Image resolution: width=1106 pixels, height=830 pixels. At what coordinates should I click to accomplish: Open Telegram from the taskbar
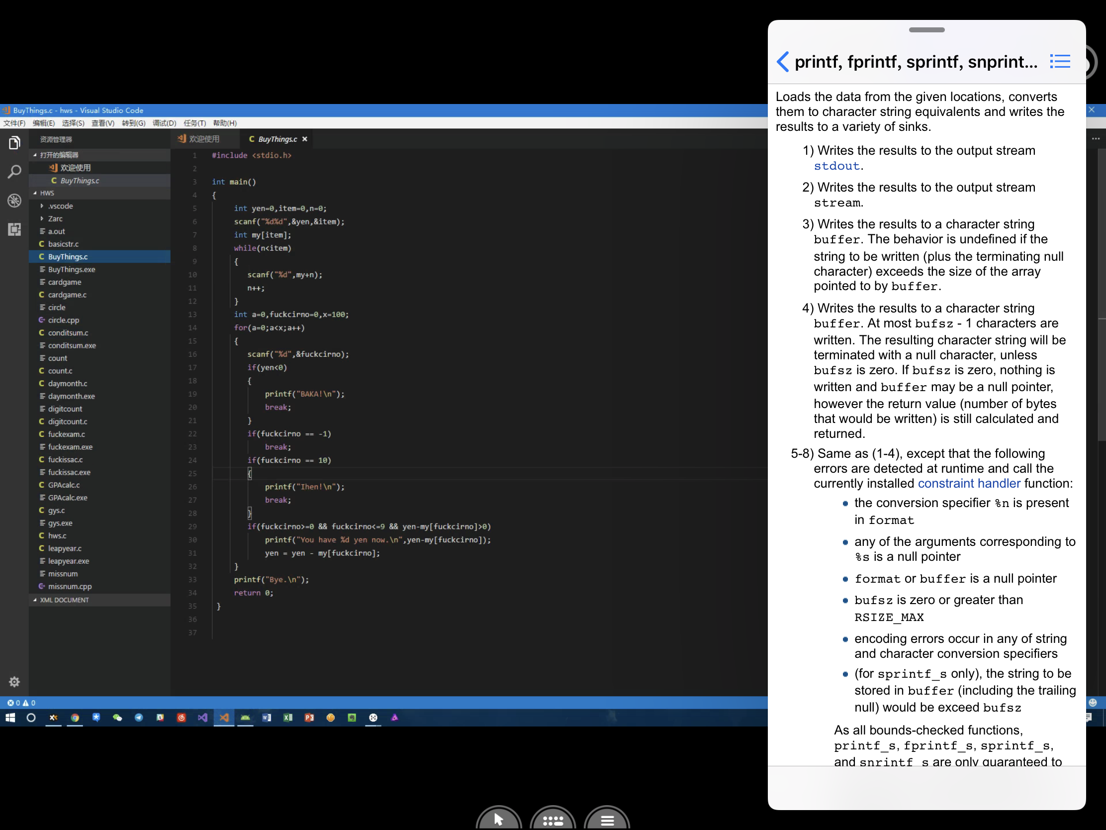click(139, 718)
